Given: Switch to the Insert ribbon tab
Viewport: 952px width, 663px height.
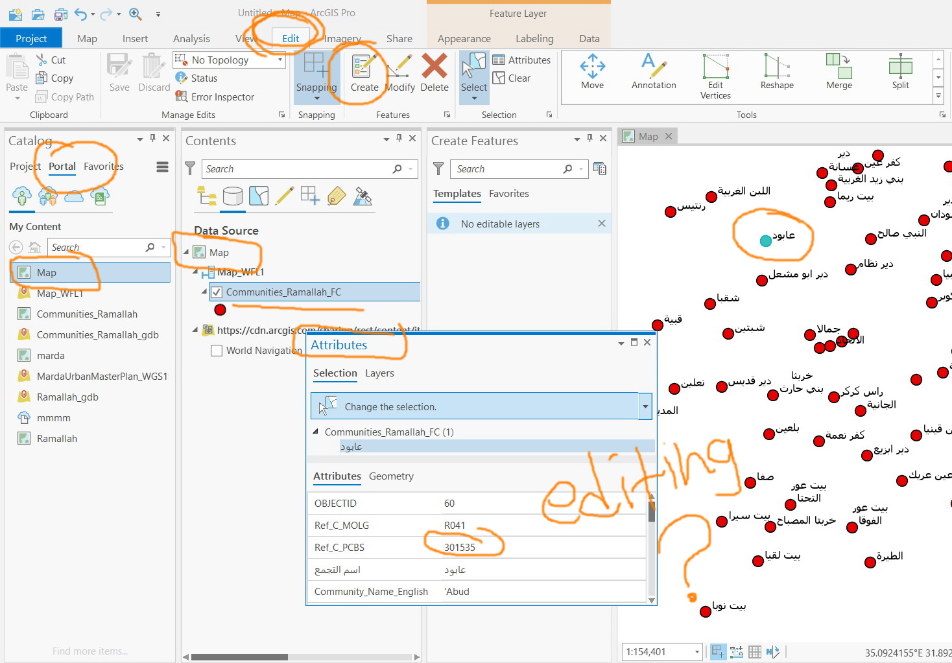Looking at the screenshot, I should click(135, 38).
